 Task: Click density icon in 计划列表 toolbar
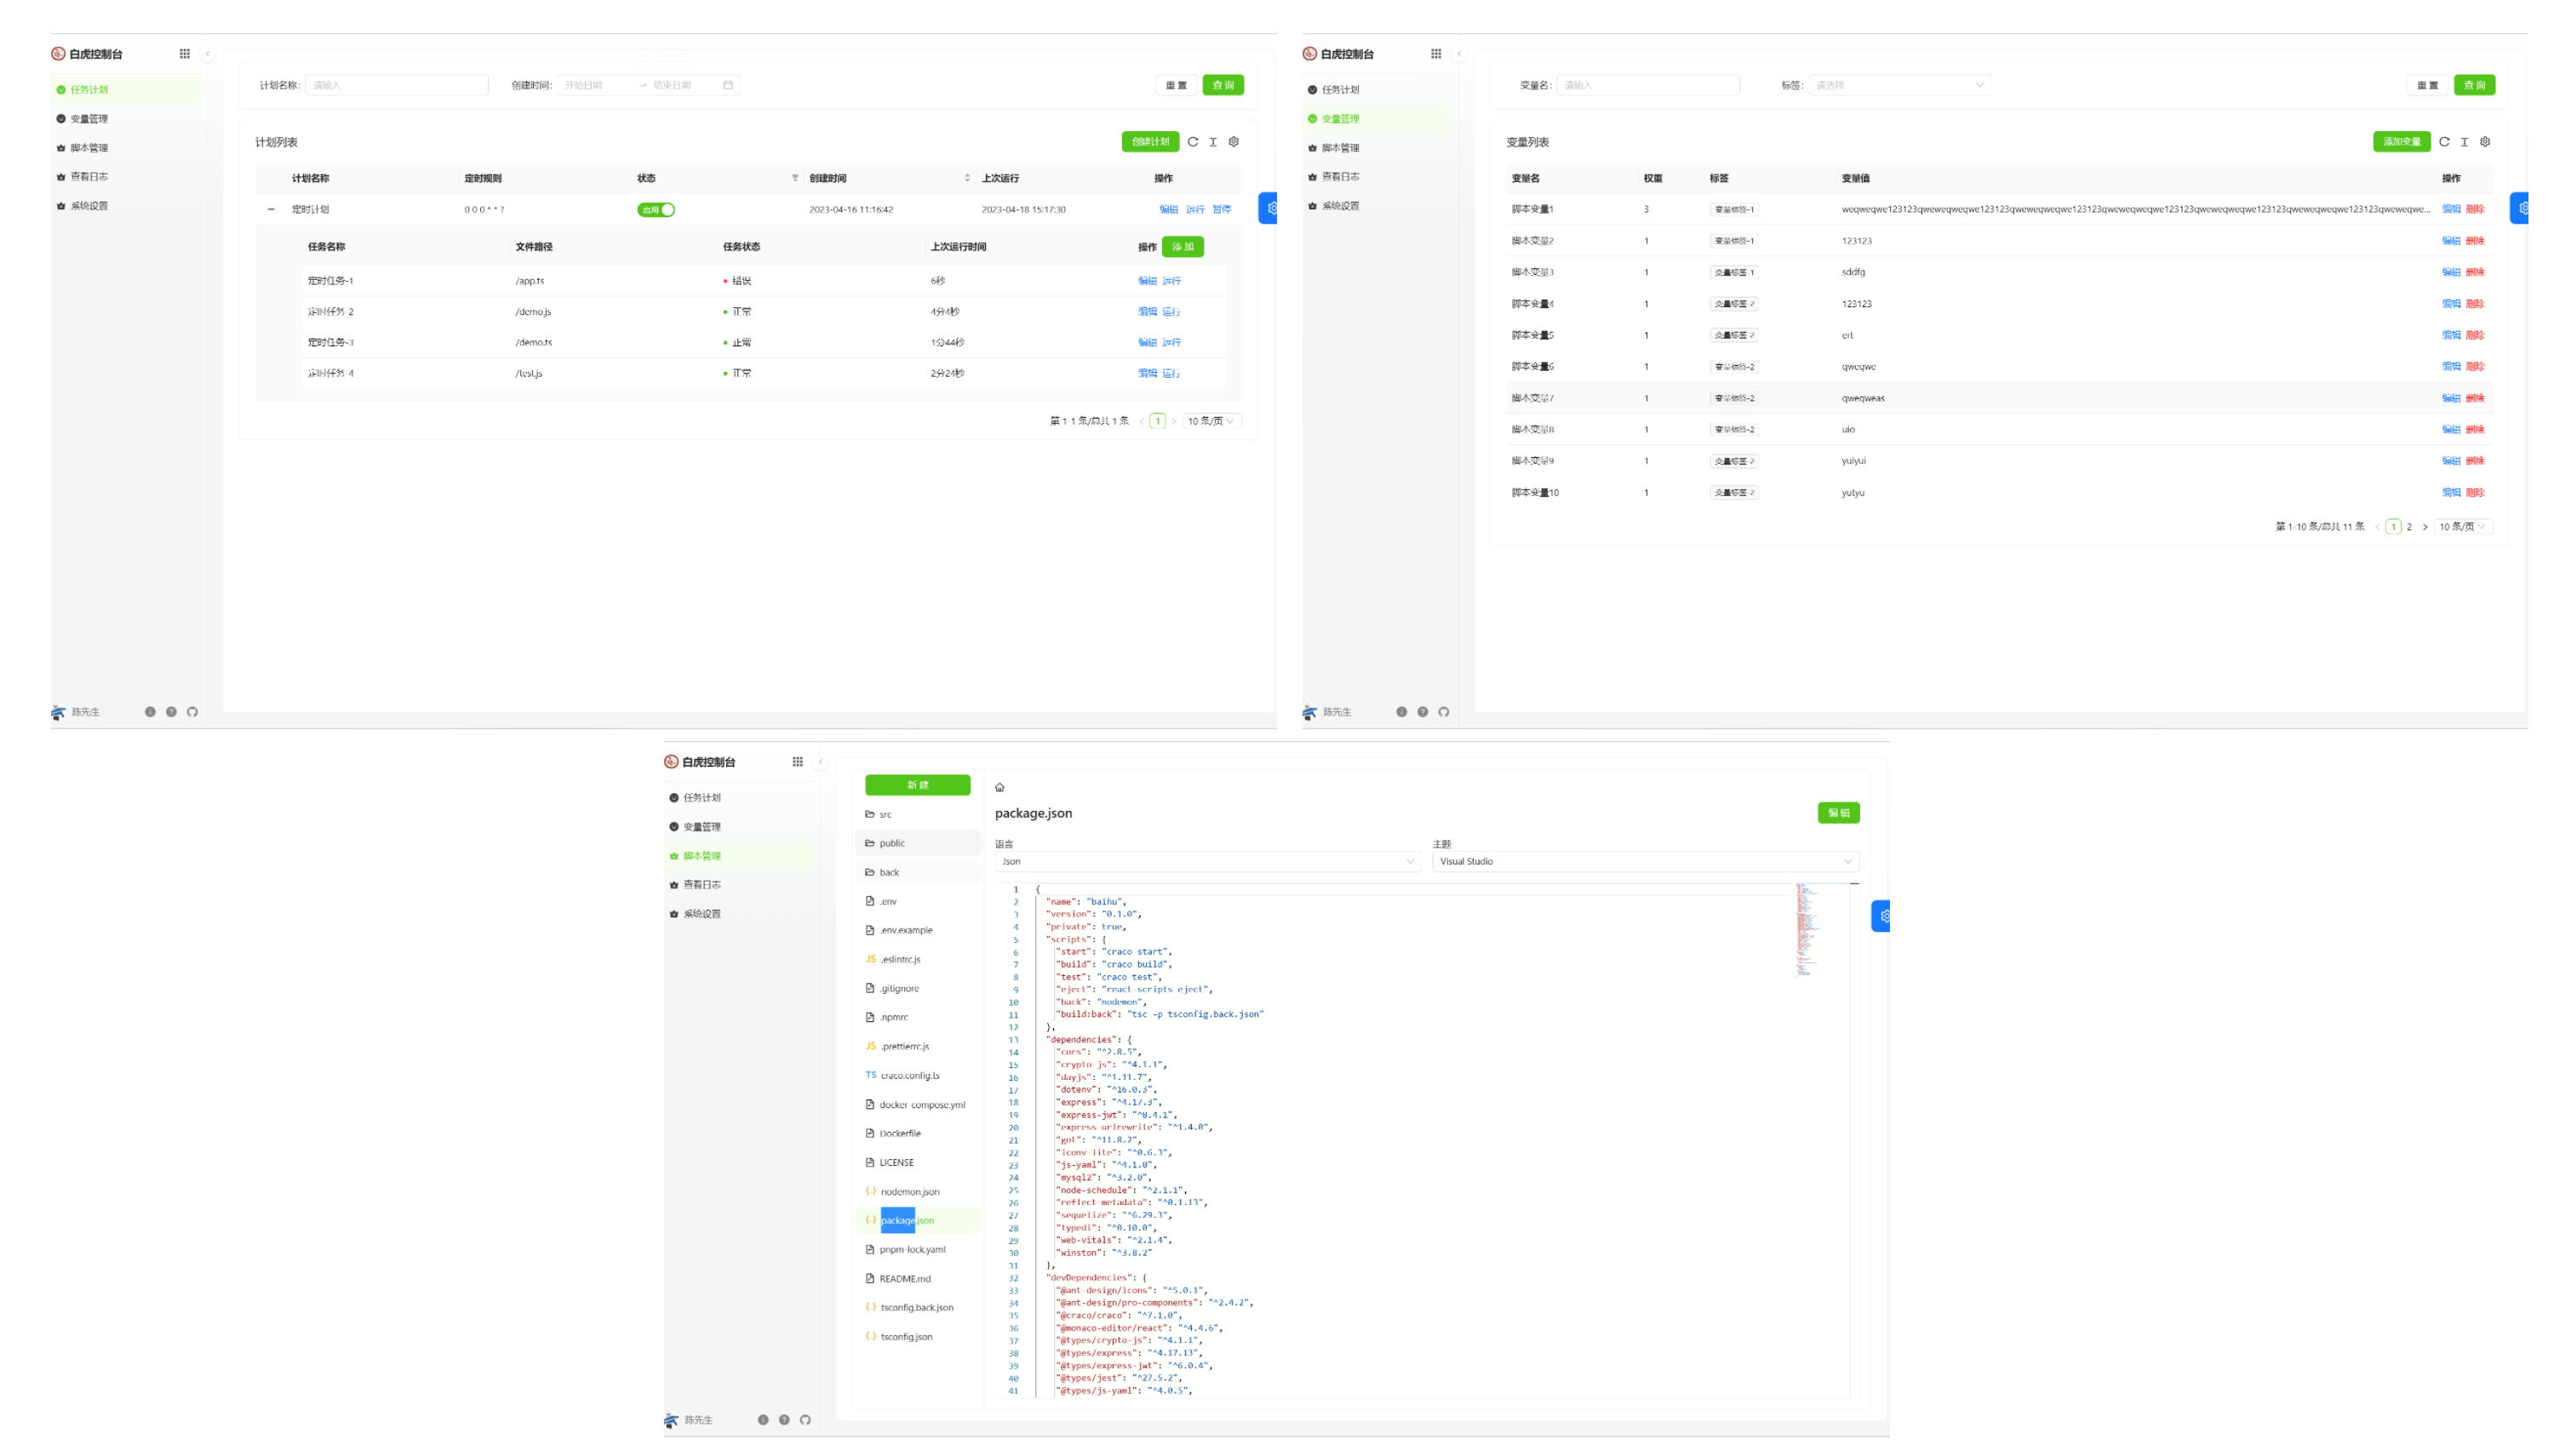click(1213, 142)
